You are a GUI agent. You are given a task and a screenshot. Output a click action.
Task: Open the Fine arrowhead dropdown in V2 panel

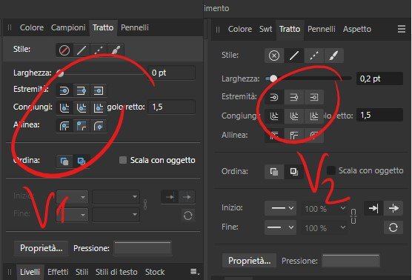coord(281,227)
